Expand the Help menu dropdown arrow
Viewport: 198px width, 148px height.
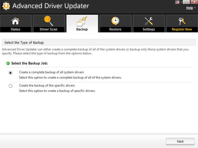[195, 8]
